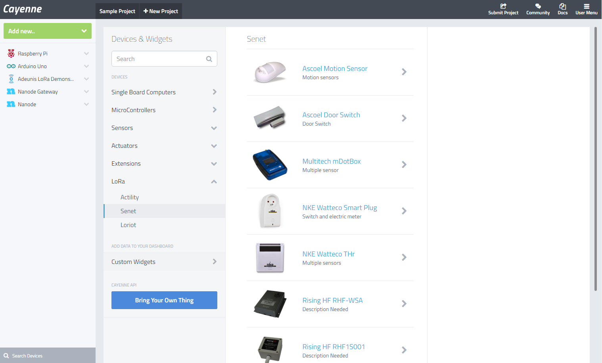
Task: Expand the Raspberry Pi device chevron
Action: (x=86, y=53)
